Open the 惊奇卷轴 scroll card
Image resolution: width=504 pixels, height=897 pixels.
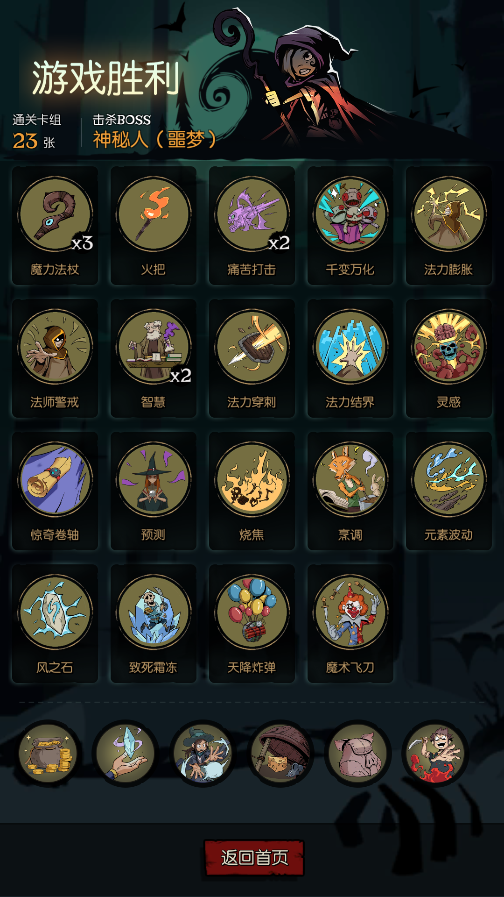coord(55,491)
